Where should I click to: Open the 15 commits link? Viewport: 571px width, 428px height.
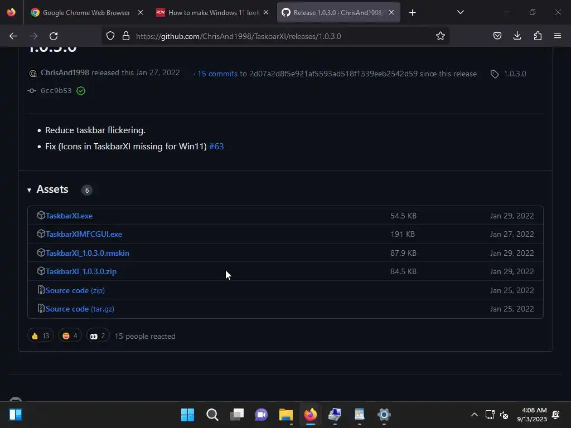(x=217, y=74)
